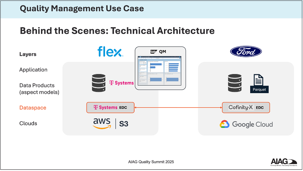Click the Ford oval logo
Image resolution: width=303 pixels, height=171 pixels.
coord(246,51)
